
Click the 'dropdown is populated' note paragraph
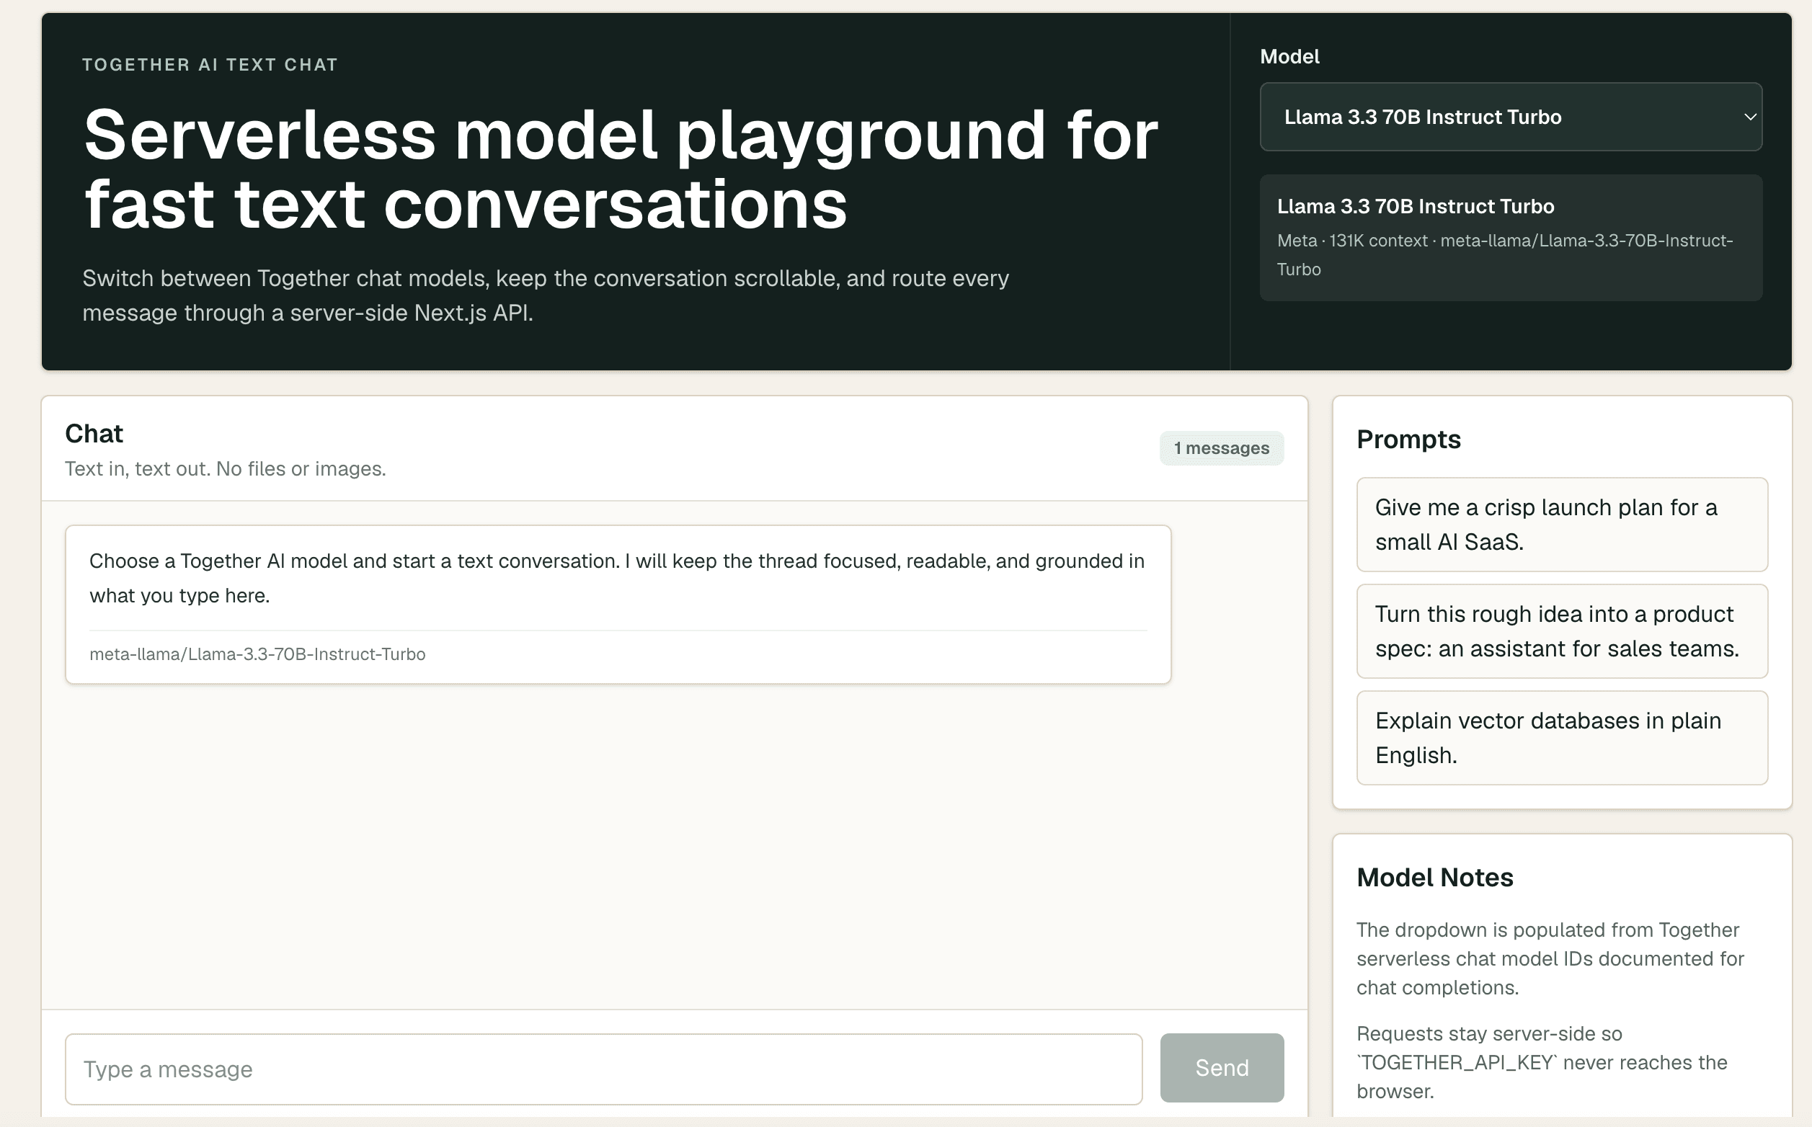click(x=1550, y=958)
